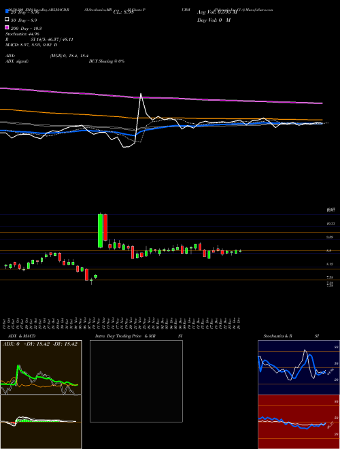Click the blue 20 Day legend swatch

coord(7,12)
